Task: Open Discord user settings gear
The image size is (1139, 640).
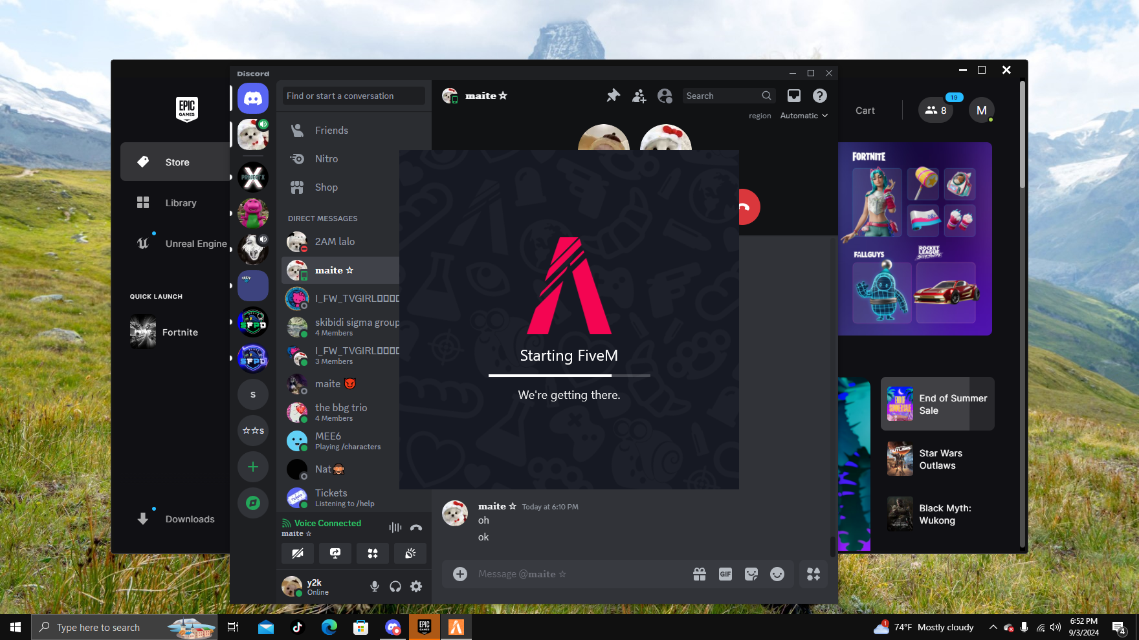Action: [x=416, y=586]
